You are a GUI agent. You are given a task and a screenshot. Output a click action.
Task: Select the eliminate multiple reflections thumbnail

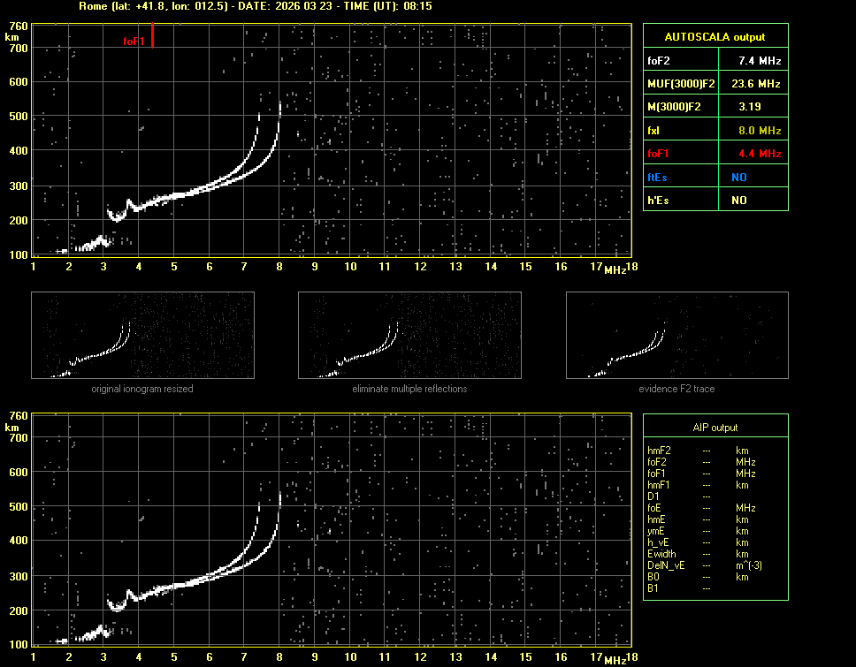click(x=409, y=335)
